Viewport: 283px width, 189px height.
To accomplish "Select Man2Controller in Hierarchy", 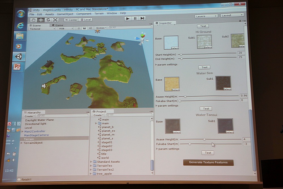I will tap(35, 131).
